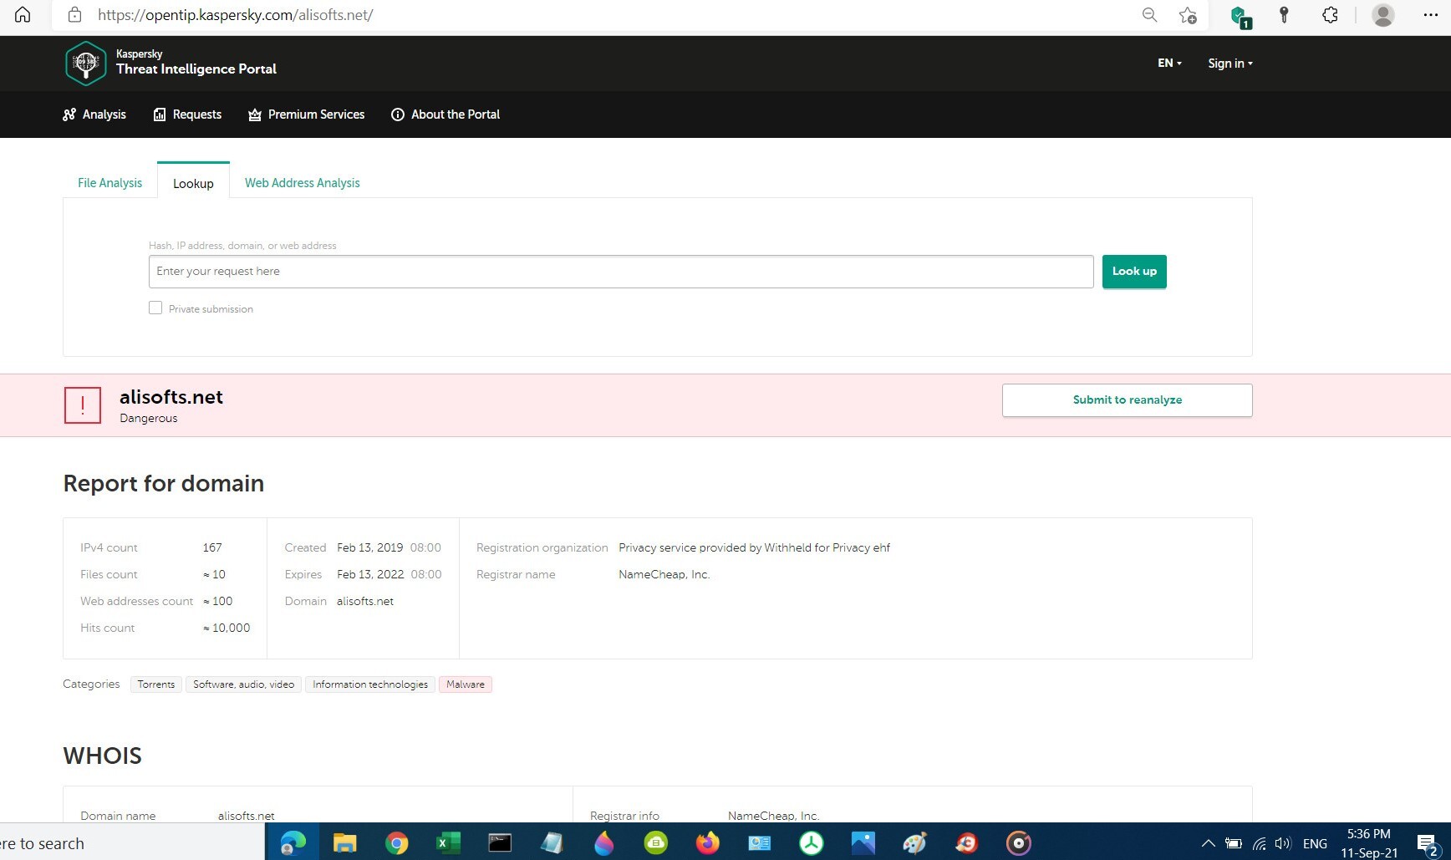Open the notebook app in taskbar
The width and height of the screenshot is (1451, 860).
tap(552, 842)
